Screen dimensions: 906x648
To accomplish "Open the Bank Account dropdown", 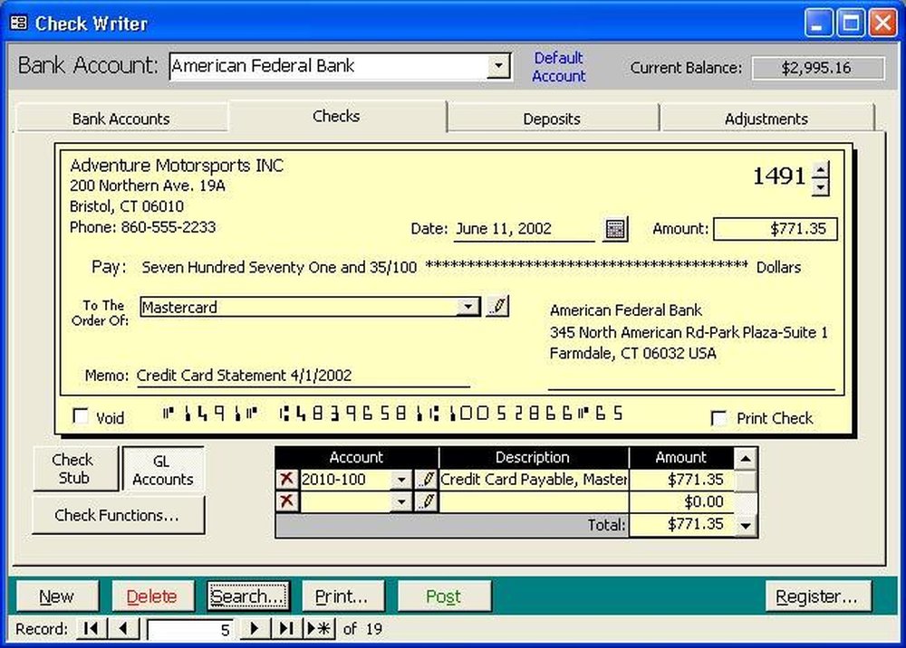I will pyautogui.click(x=499, y=66).
